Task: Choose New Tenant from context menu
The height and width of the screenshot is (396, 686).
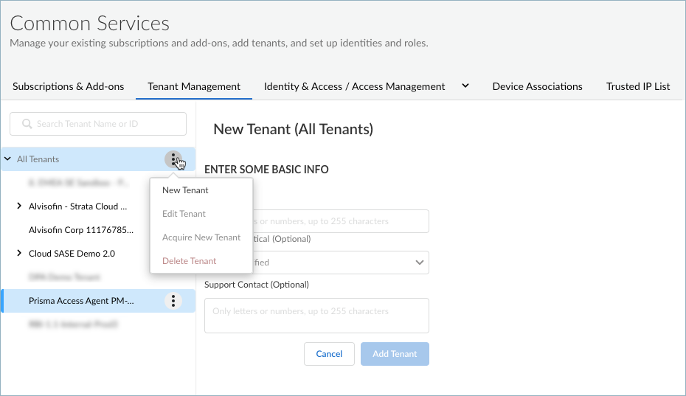Action: [x=185, y=190]
